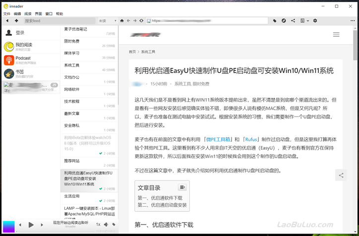The image size is (359, 236).
Task: Open the 未读 filter dropdown
Action: pyautogui.click(x=108, y=21)
